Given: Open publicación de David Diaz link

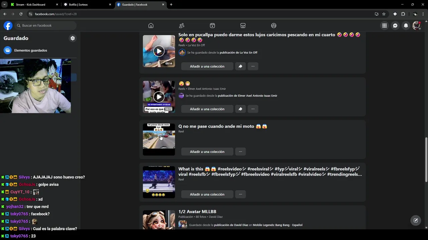Looking at the screenshot, I should coord(231,225).
